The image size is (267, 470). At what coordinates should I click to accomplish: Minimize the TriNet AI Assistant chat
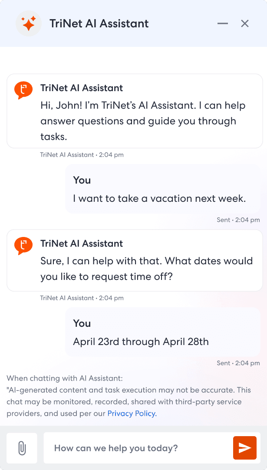[x=223, y=23]
